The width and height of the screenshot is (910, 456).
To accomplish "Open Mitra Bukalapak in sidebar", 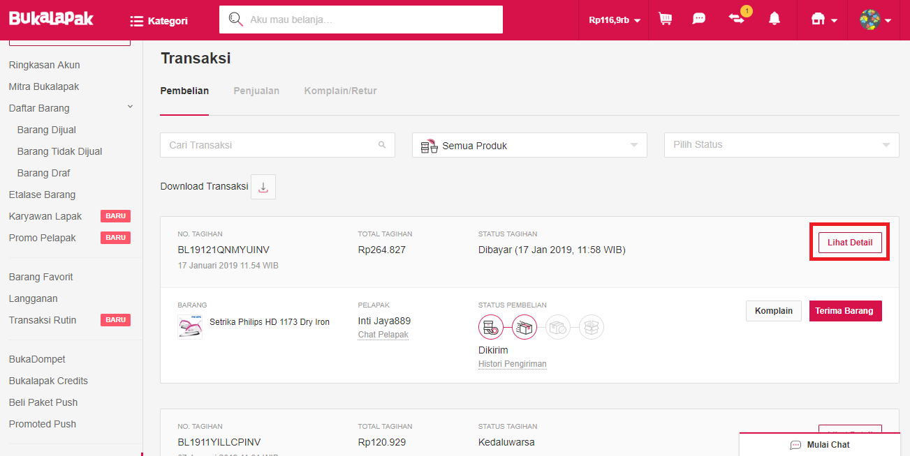I will coord(44,86).
